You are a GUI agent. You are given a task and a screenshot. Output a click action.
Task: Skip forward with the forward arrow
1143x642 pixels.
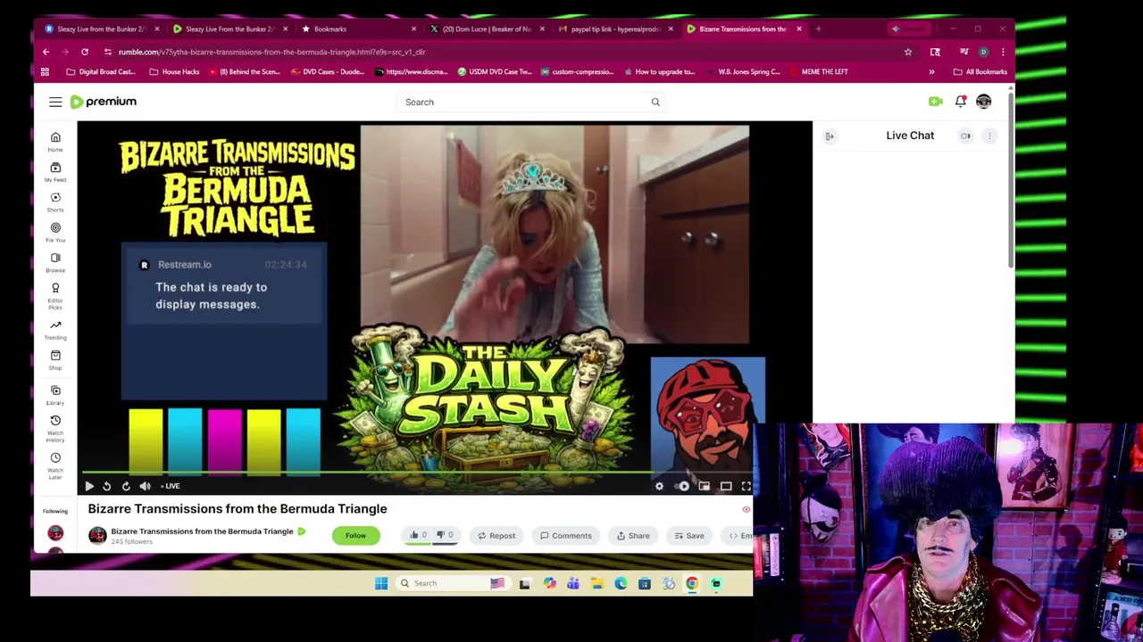126,486
